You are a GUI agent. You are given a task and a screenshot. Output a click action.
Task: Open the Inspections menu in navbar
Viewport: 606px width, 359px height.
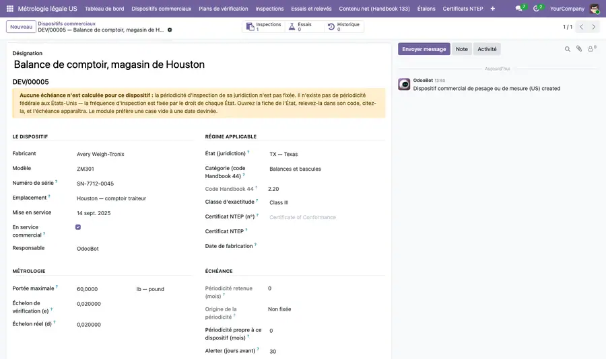tap(269, 9)
